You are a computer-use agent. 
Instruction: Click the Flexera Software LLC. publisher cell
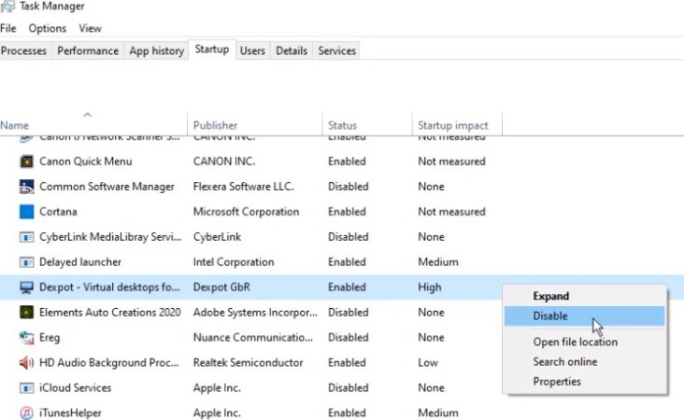tap(243, 187)
